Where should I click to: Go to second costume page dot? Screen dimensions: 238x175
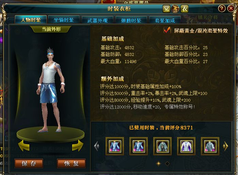point(167,163)
